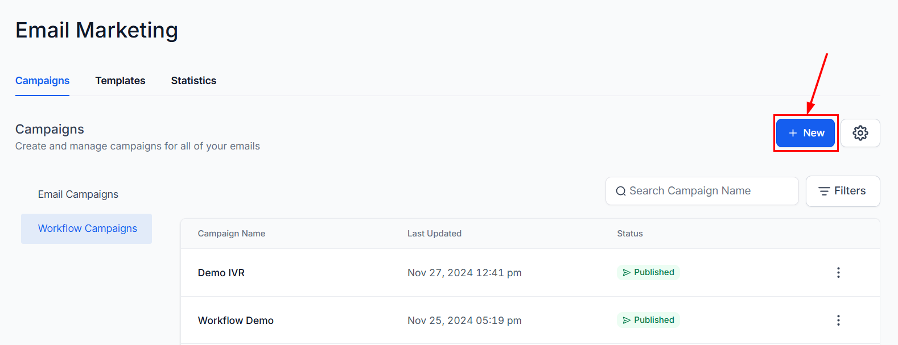This screenshot has width=898, height=345.
Task: Click the three-dot menu for Demo IVR
Action: (x=838, y=273)
